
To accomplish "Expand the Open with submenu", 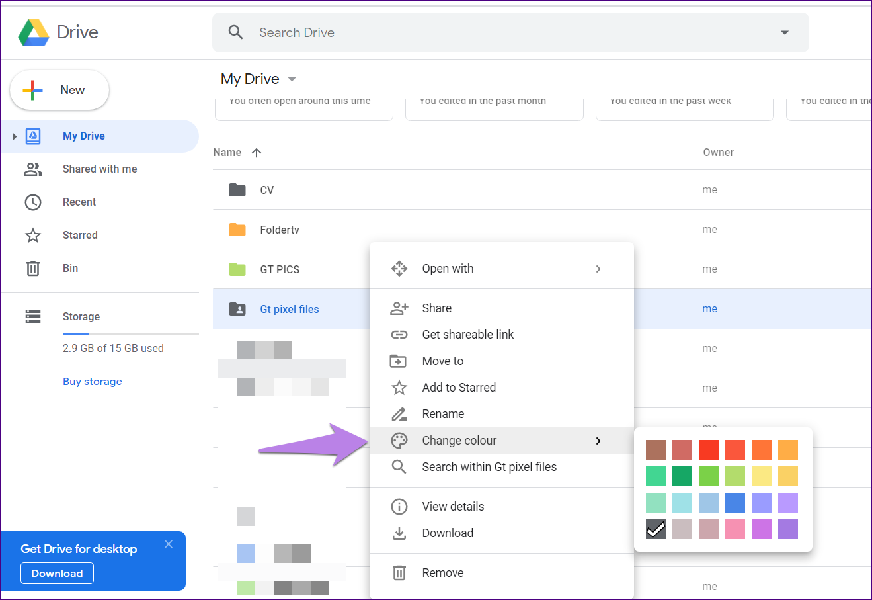I will tap(448, 268).
